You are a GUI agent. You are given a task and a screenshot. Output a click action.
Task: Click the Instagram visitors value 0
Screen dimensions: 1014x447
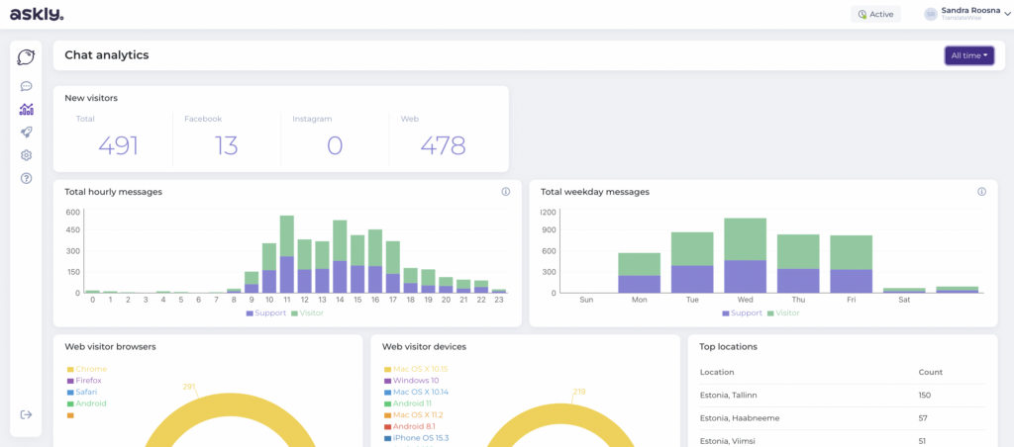coord(335,145)
